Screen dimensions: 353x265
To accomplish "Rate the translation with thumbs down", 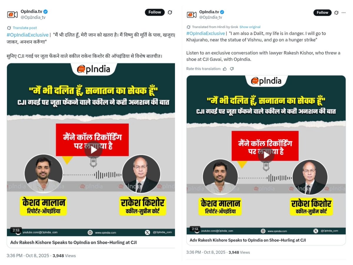I will 232,69.
